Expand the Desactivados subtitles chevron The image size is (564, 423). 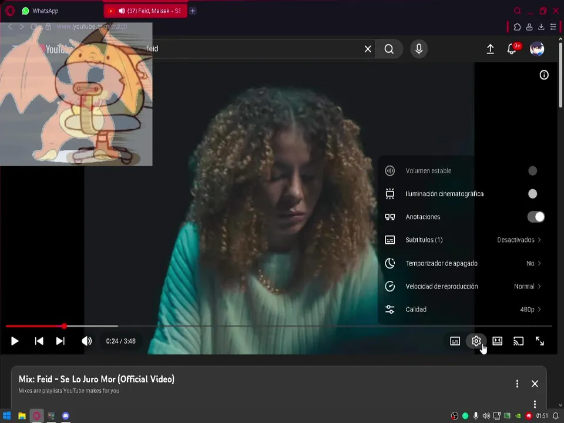pyautogui.click(x=539, y=240)
